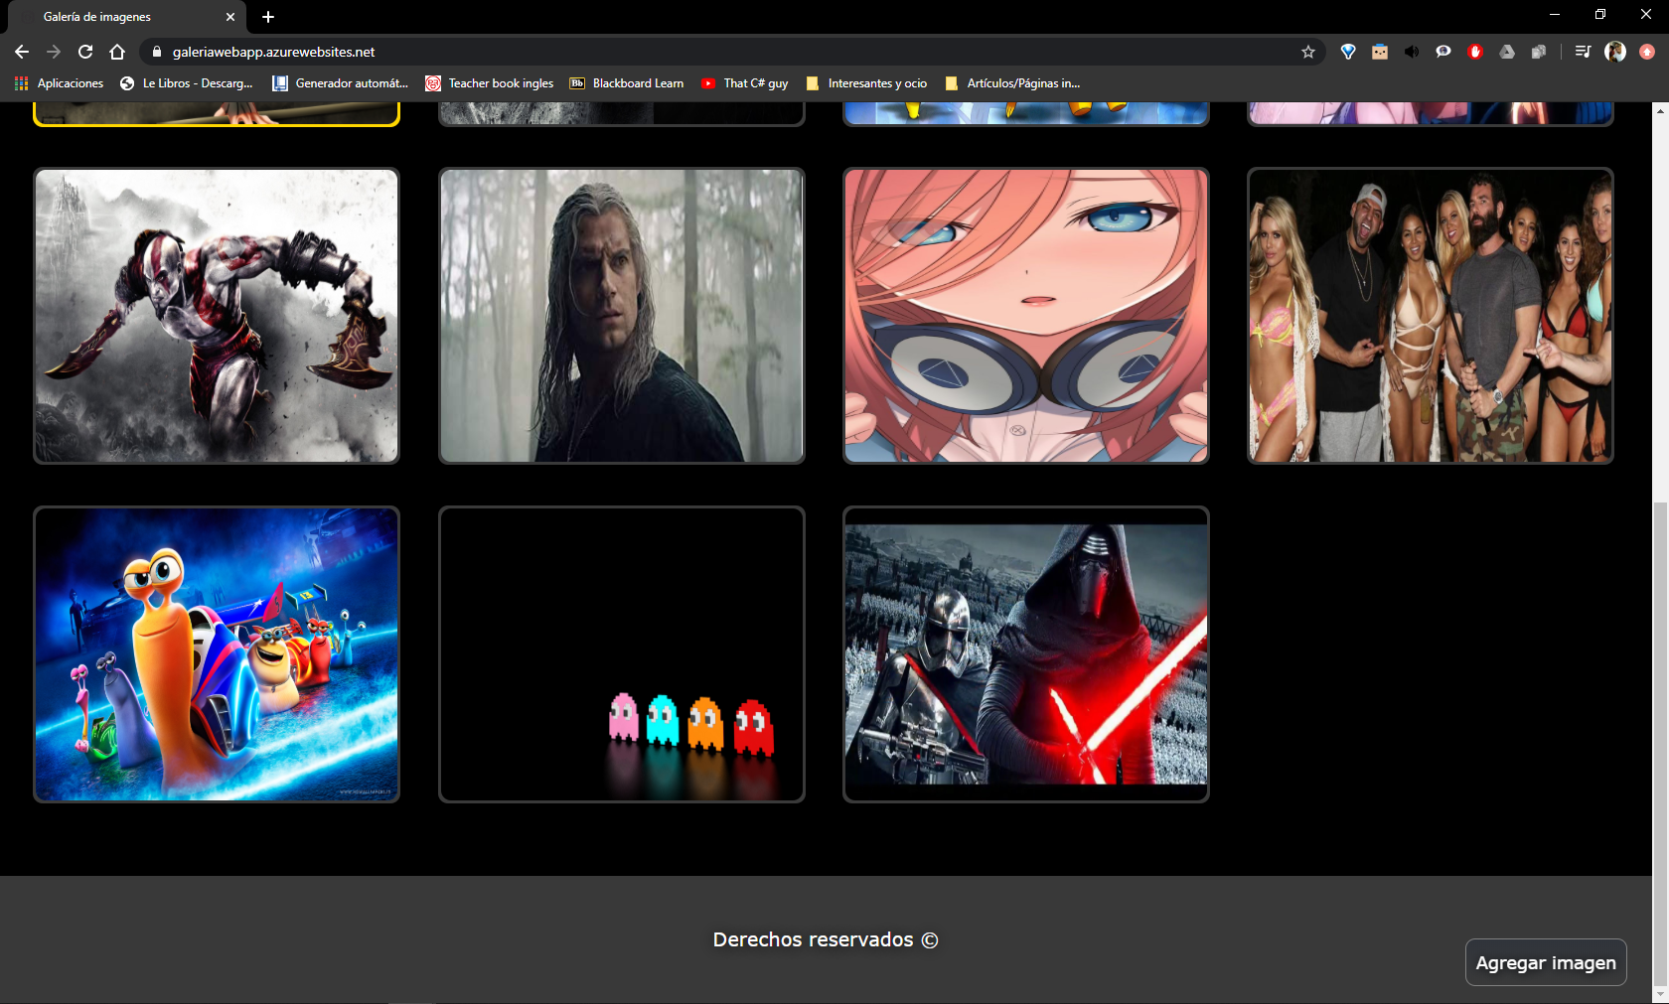Bookmark this page with the star icon
The image size is (1669, 1004).
click(x=1308, y=52)
